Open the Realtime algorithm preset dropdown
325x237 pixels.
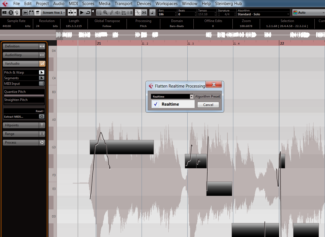(172, 97)
